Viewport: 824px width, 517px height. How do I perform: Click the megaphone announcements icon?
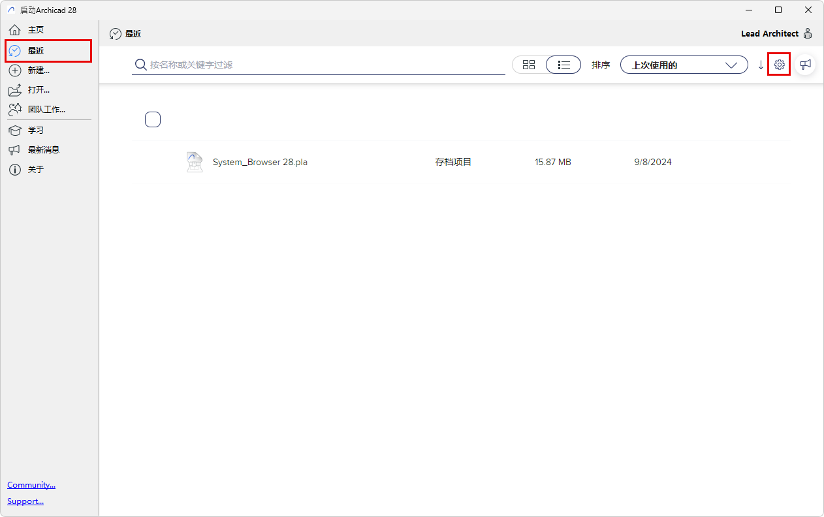click(806, 65)
